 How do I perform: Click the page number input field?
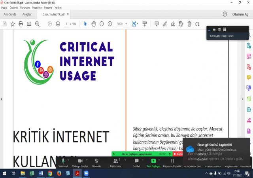tap(67, 24)
